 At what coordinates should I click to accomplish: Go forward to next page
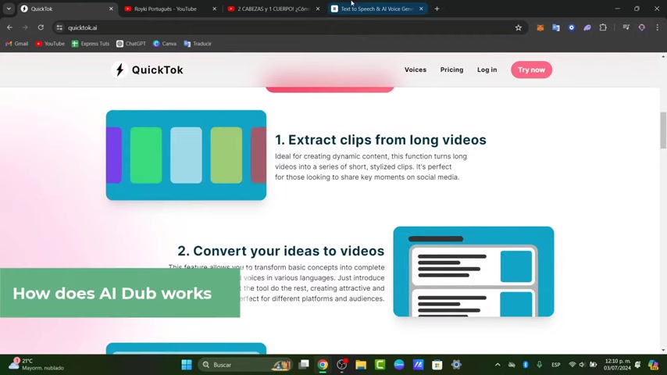pos(25,27)
